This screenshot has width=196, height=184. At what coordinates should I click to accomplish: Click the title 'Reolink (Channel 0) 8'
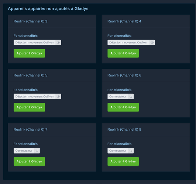(124, 130)
